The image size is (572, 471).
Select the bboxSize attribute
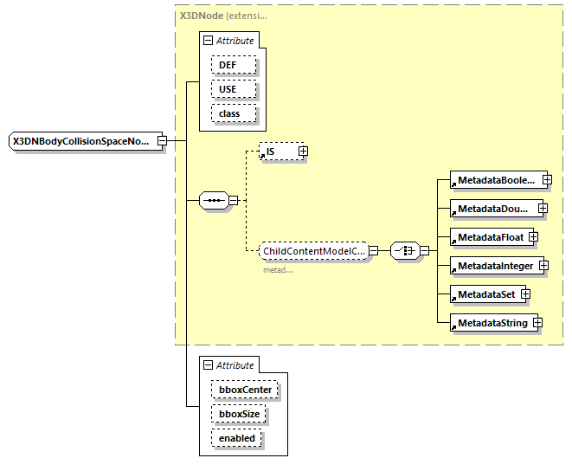coord(238,415)
